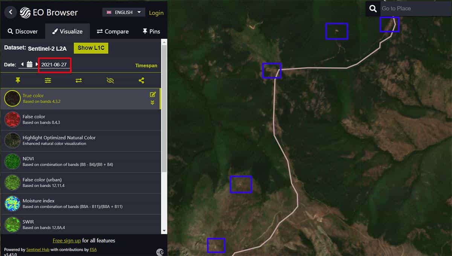The image size is (452, 256).
Task: Open the calendar date picker icon
Action: (x=29, y=65)
